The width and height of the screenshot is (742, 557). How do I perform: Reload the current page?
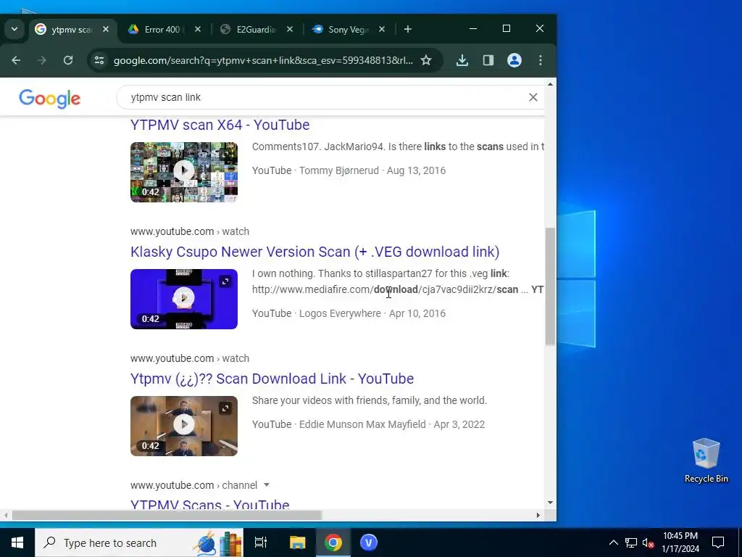coord(68,60)
